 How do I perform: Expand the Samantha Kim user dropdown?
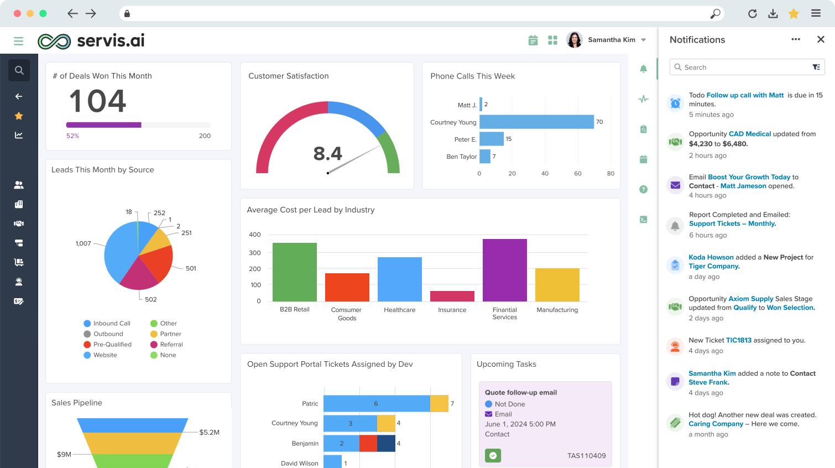(643, 40)
